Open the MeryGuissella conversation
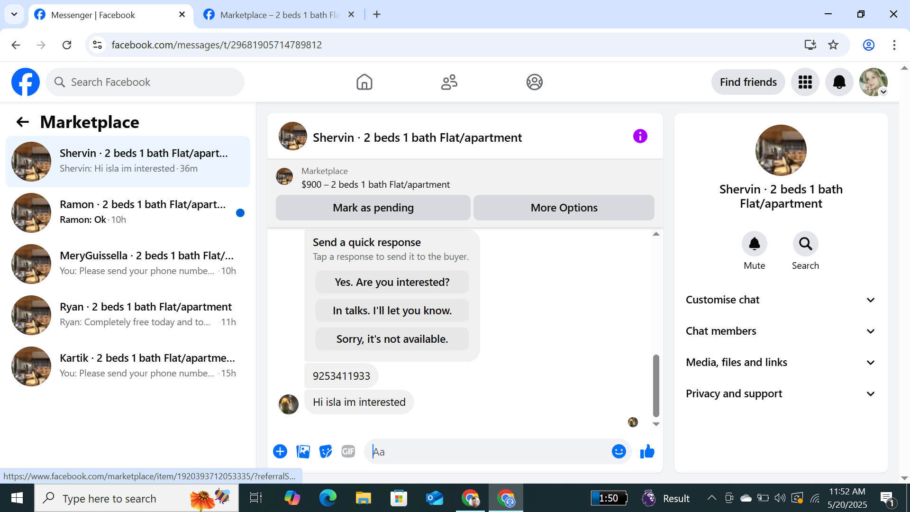This screenshot has width=910, height=512. [128, 264]
